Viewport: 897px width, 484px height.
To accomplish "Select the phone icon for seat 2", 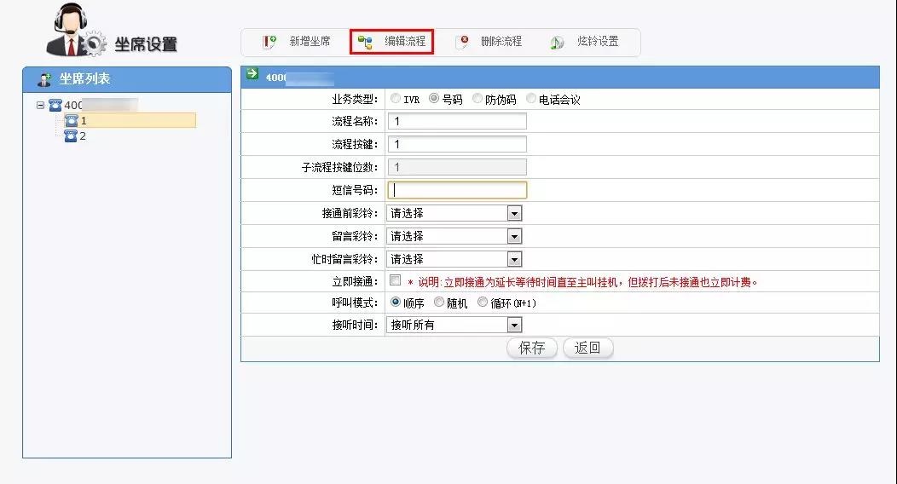I will (72, 136).
